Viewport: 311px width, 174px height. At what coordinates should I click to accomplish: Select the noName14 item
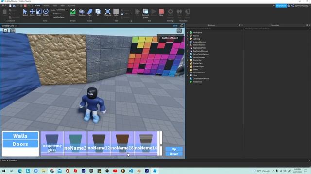(146, 143)
